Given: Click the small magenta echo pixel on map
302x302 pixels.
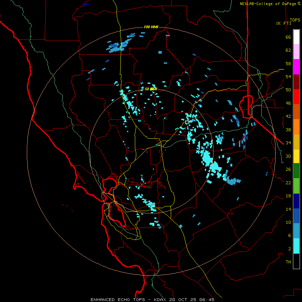Looking at the screenshot, I should point(147,152).
